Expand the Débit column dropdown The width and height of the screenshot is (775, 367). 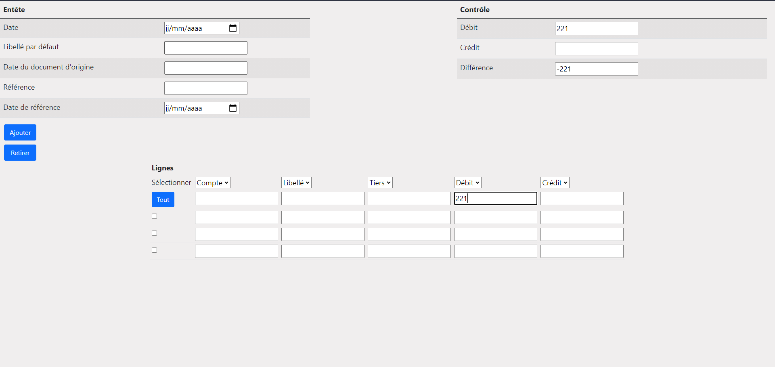pyautogui.click(x=467, y=183)
